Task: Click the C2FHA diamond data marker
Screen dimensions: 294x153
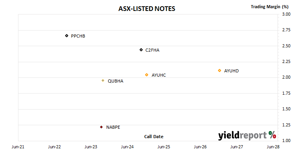Action: (141, 50)
